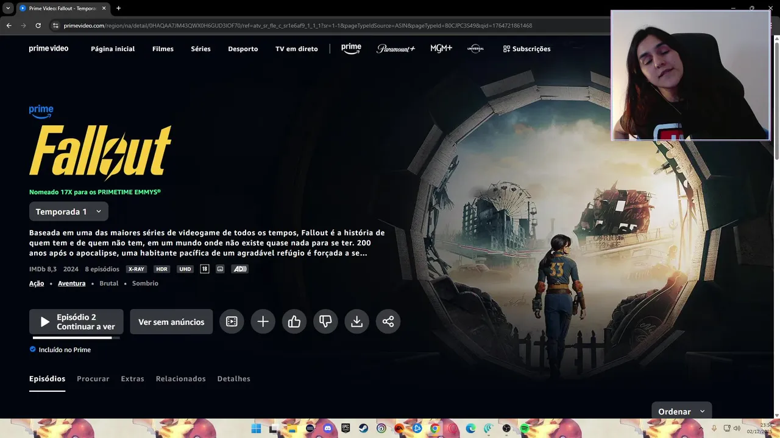Open Windows Start menu

[257, 429]
